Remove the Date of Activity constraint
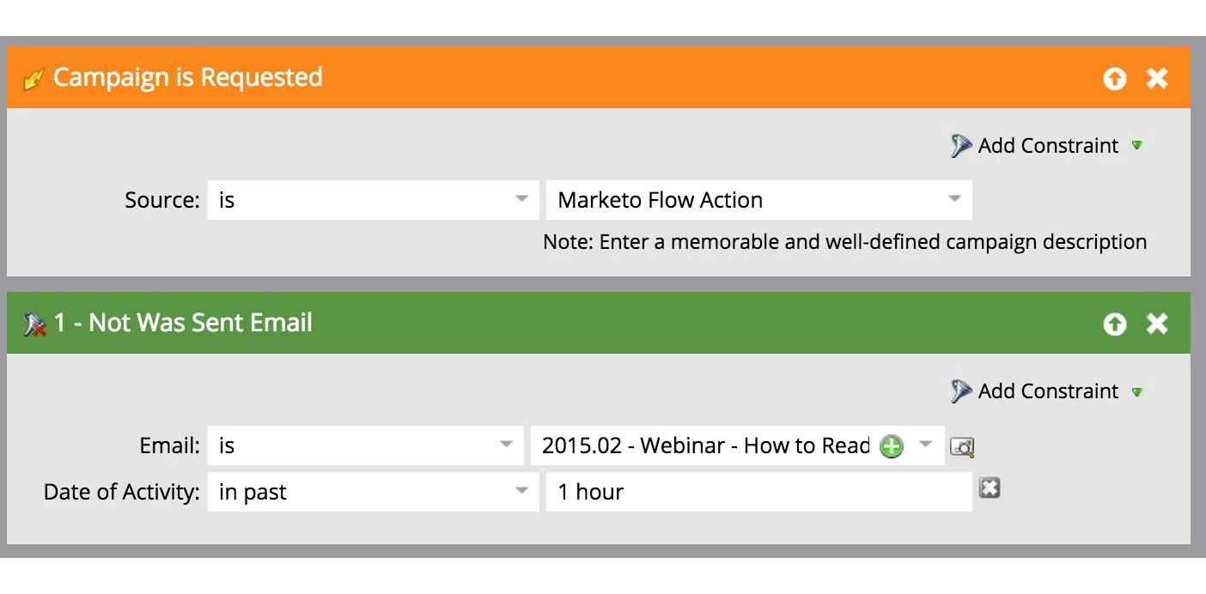 [x=990, y=488]
